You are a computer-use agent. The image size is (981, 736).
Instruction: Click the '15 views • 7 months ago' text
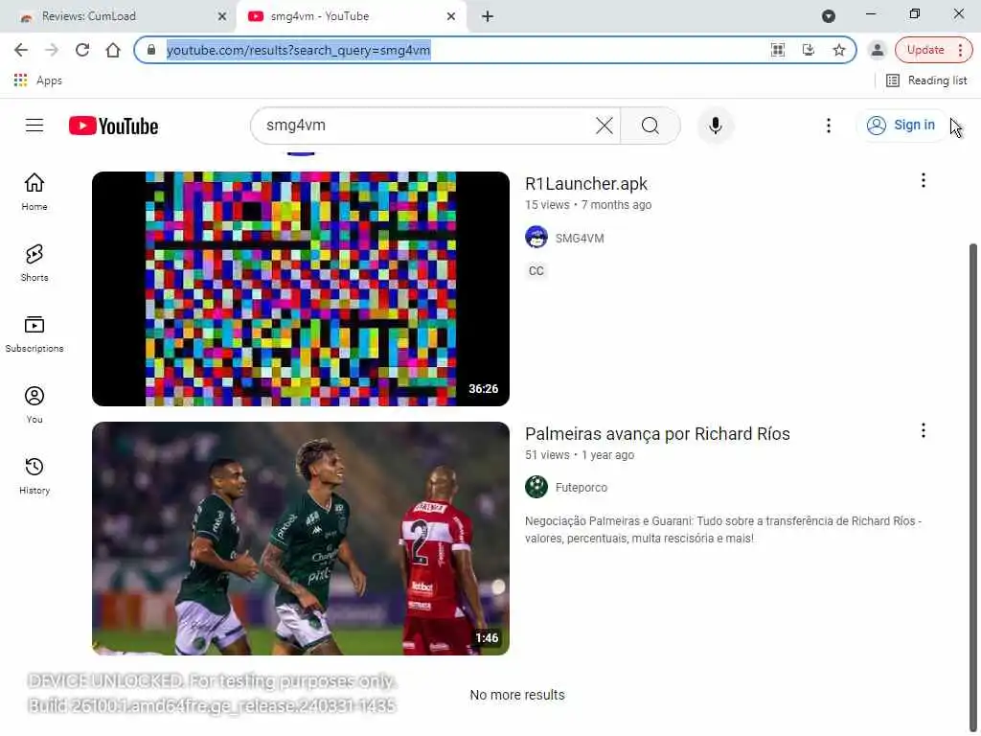pyautogui.click(x=588, y=205)
